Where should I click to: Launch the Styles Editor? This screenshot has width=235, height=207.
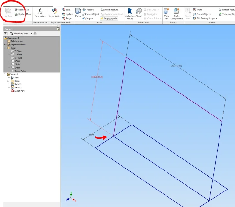(54, 13)
